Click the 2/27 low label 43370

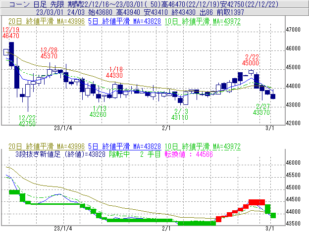coord(261,112)
